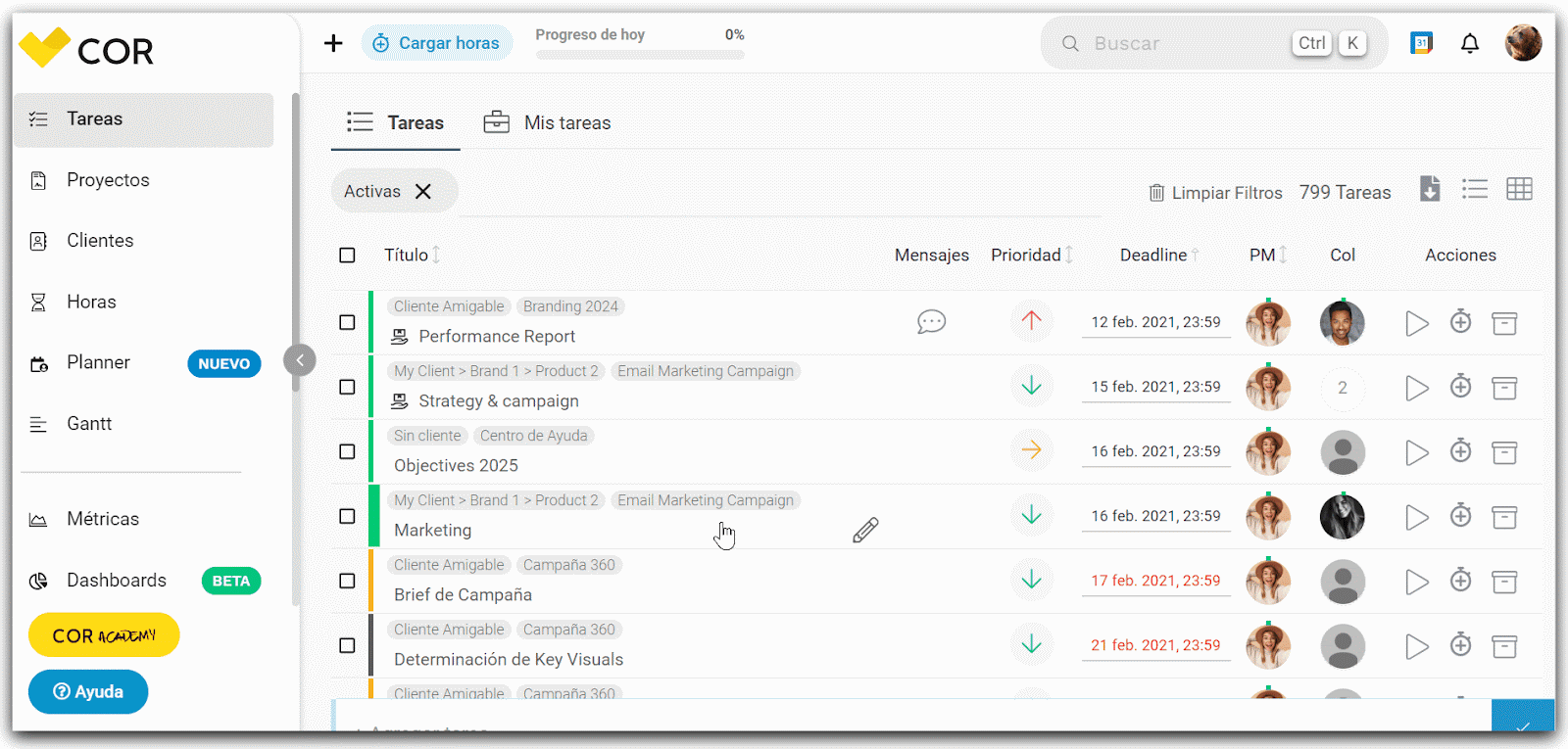The height and width of the screenshot is (749, 1568).
Task: Archive the Brief de Campaña task
Action: 1504,582
